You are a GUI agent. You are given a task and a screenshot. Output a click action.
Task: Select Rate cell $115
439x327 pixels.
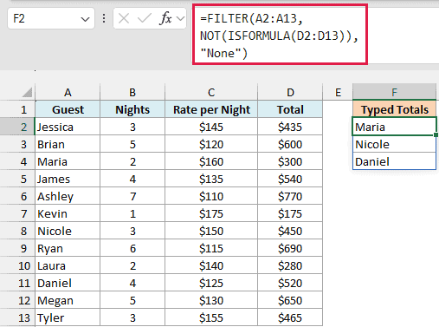211,248
